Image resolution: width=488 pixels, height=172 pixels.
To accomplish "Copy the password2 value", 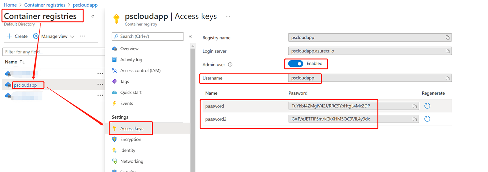I will 415,119.
